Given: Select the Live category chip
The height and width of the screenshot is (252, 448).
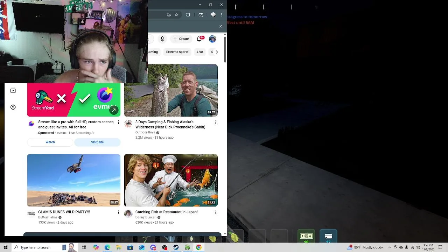Looking at the screenshot, I should pyautogui.click(x=200, y=52).
